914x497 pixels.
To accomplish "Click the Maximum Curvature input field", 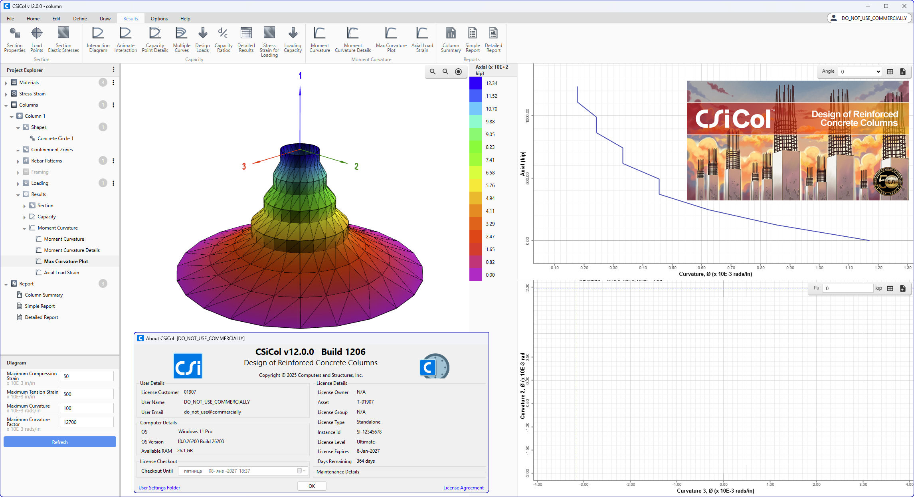I will [86, 408].
